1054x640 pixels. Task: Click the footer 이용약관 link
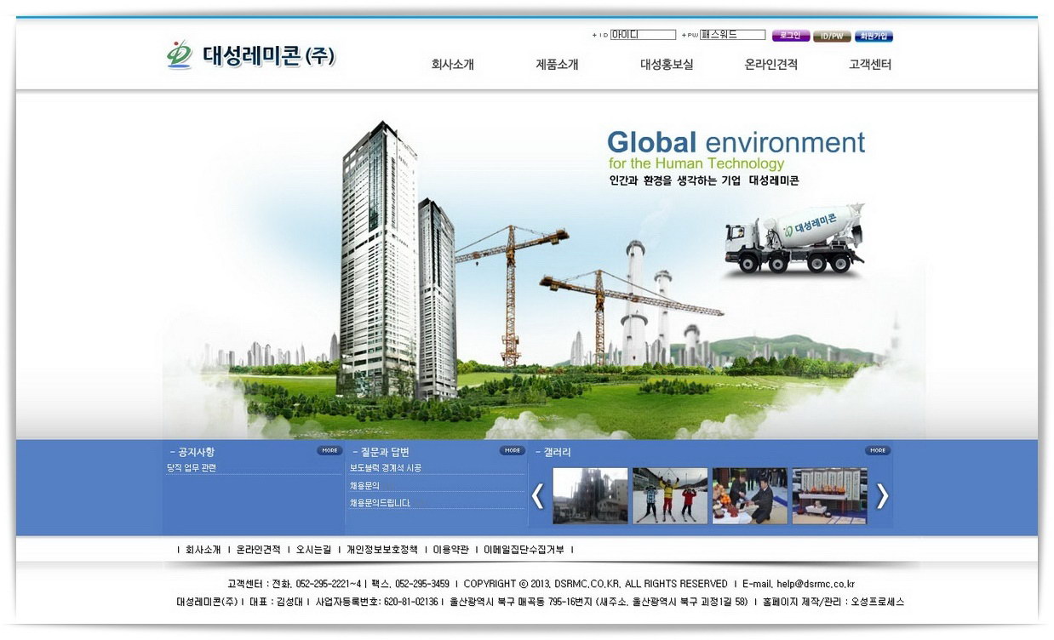450,550
